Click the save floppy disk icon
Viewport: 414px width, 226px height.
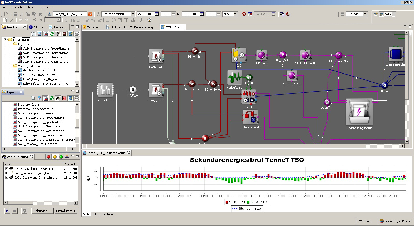(16, 14)
